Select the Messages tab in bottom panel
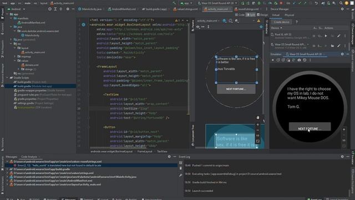 coord(11,157)
